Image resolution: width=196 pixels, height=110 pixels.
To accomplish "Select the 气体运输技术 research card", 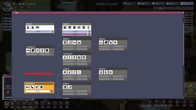I will click(x=40, y=51).
